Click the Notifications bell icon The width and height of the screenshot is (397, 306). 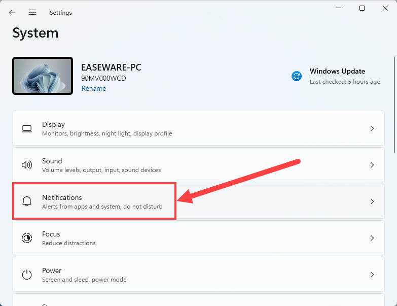27,201
